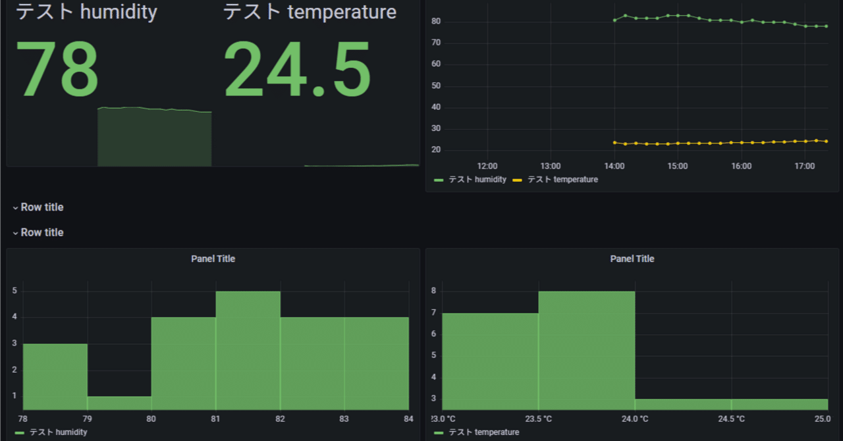This screenshot has height=441, width=843.
Task: Click the temperature bar between 23.5 and 24.0 °C
Action: [x=587, y=350]
